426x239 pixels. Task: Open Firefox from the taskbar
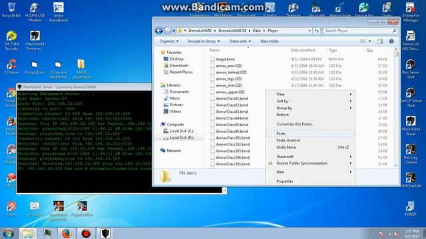pyautogui.click(x=67, y=233)
